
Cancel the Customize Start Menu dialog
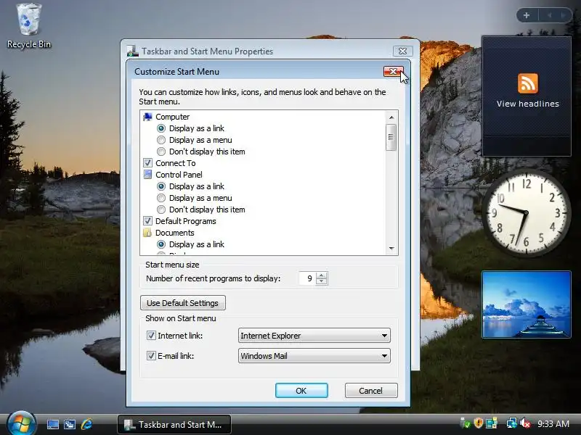(371, 391)
